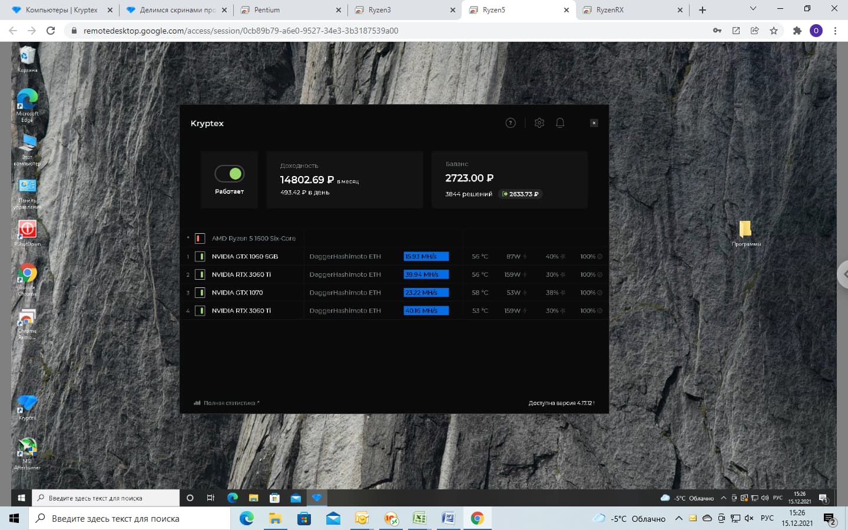Go back in Chrome

pos(13,31)
